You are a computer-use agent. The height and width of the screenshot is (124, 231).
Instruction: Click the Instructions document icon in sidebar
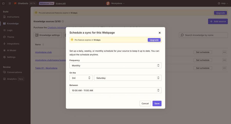4,17
